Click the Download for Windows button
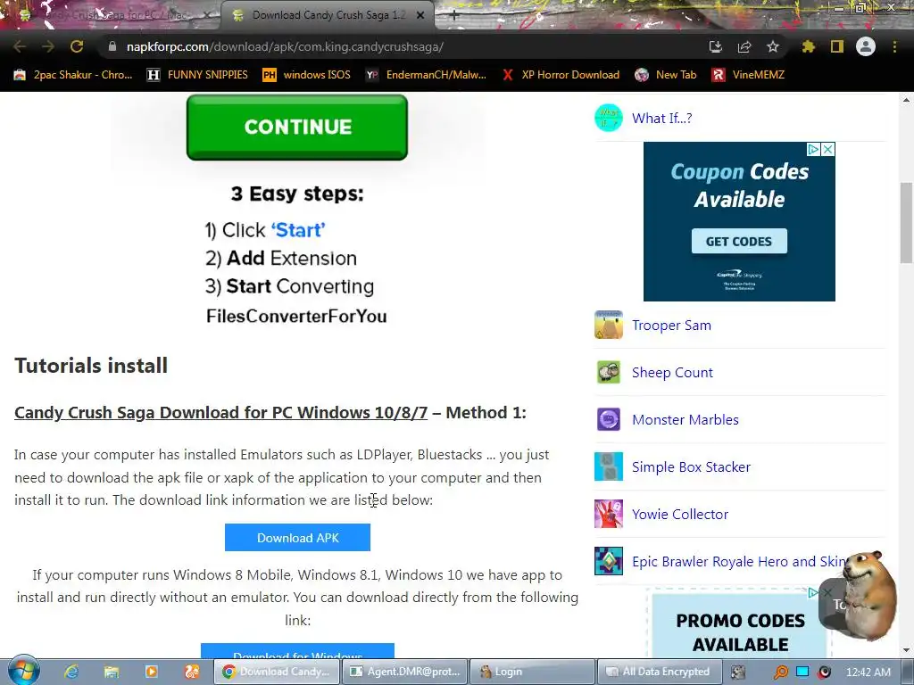 tap(298, 651)
